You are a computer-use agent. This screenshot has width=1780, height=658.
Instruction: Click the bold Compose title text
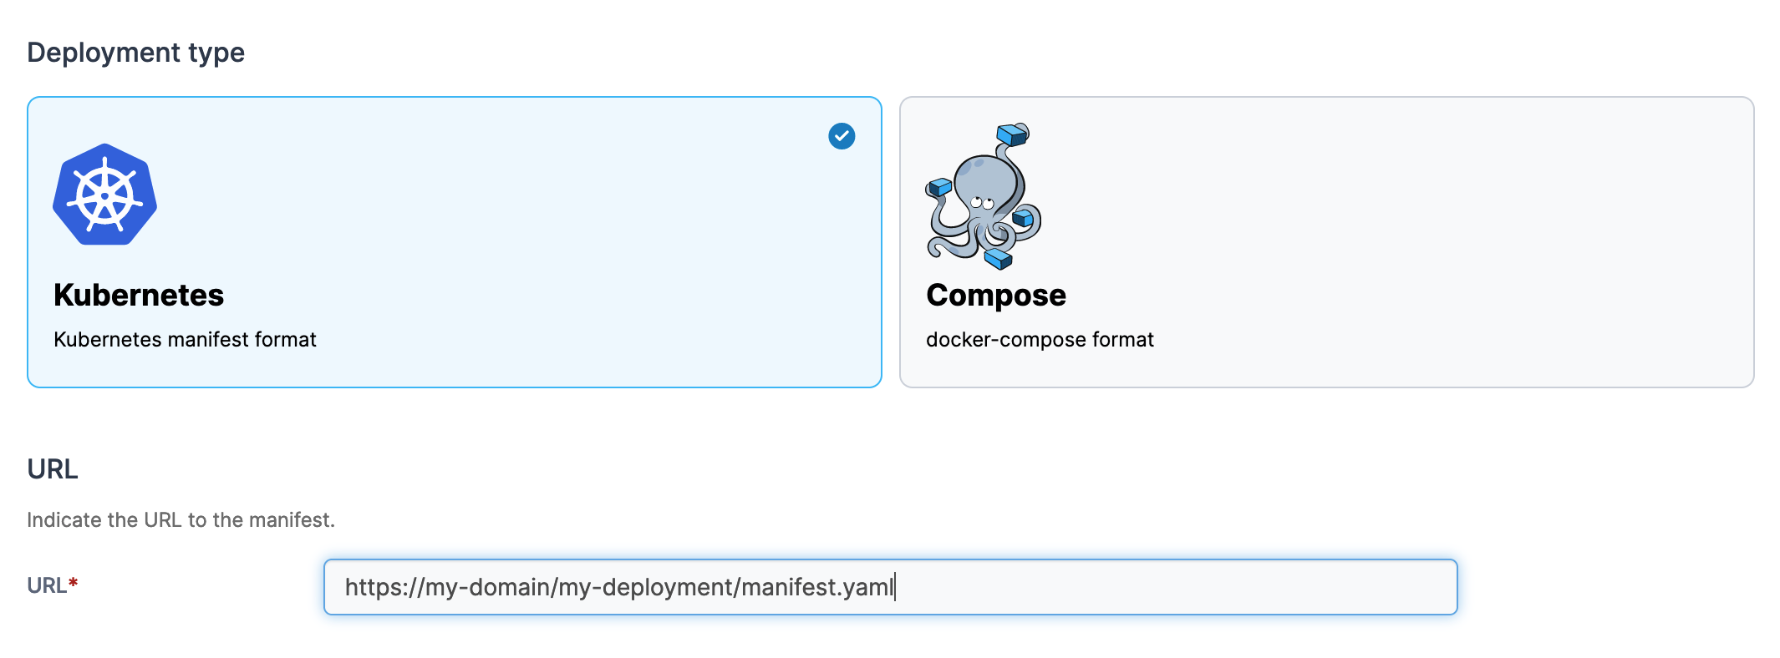tap(996, 296)
